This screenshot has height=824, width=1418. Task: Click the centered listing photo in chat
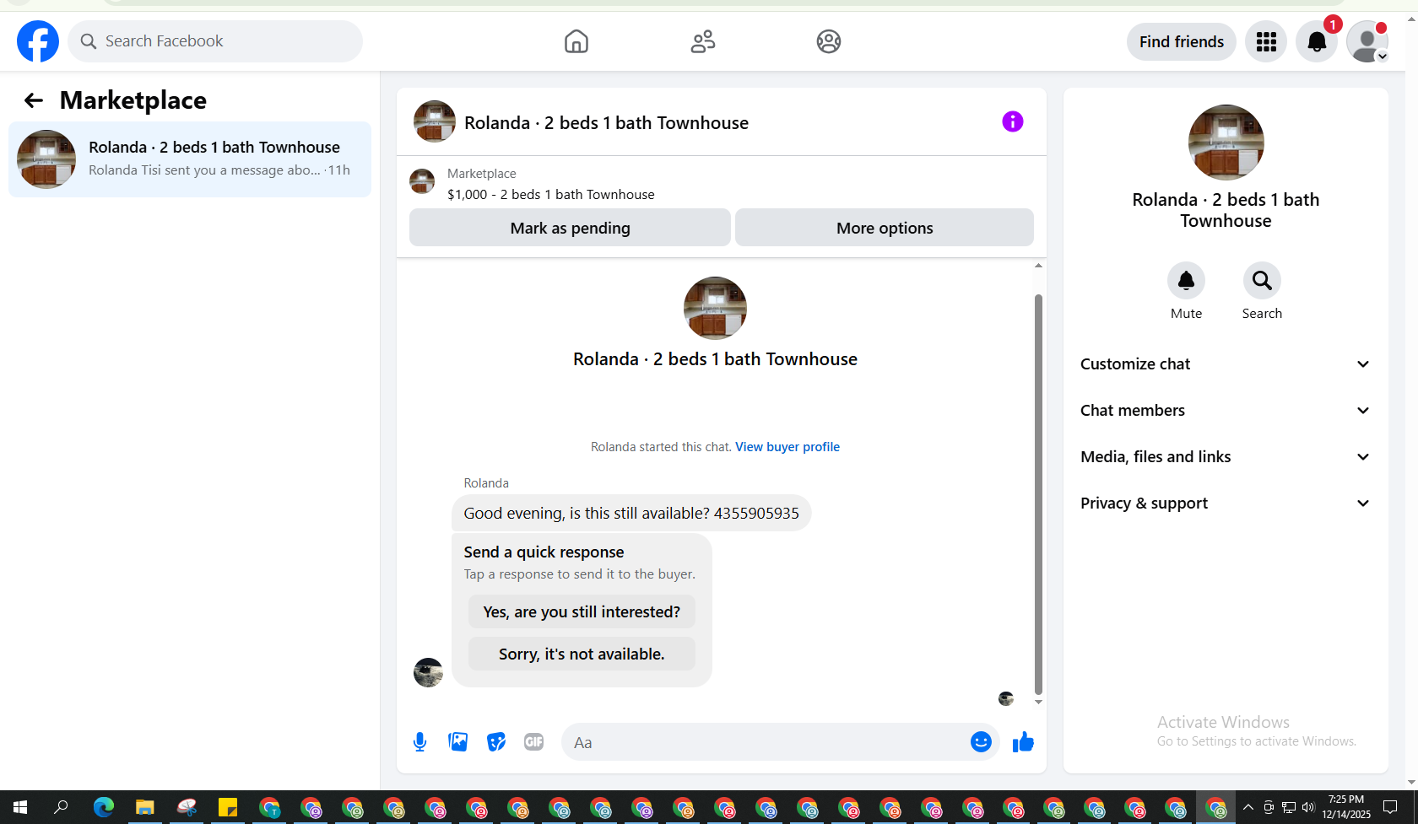(715, 309)
